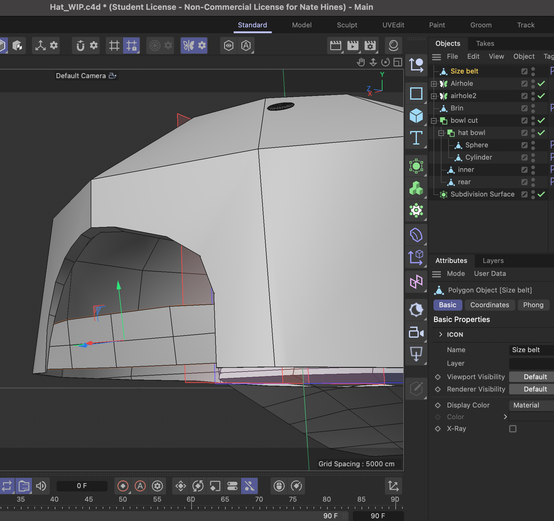Click the Render to Picture Viewer icon

[x=353, y=45]
